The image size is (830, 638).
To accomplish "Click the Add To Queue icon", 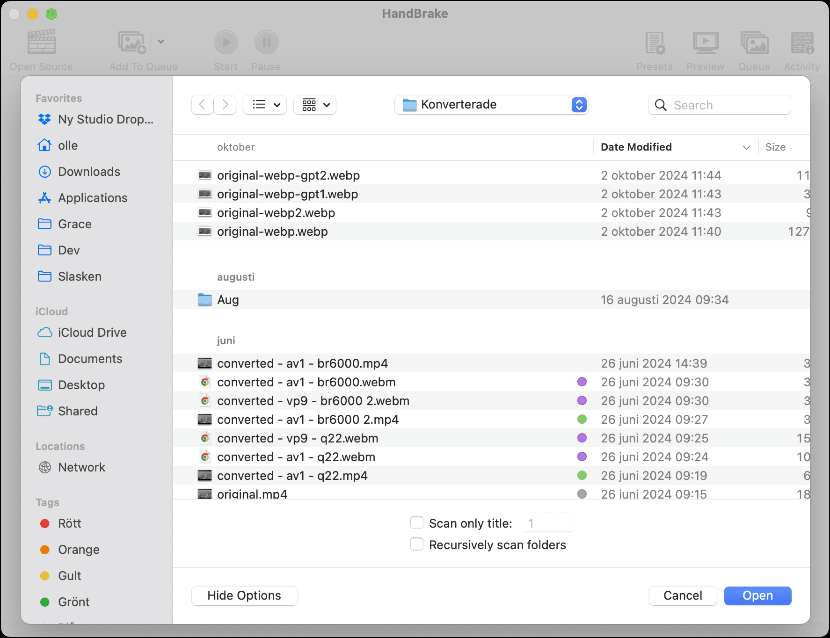I will pyautogui.click(x=132, y=43).
